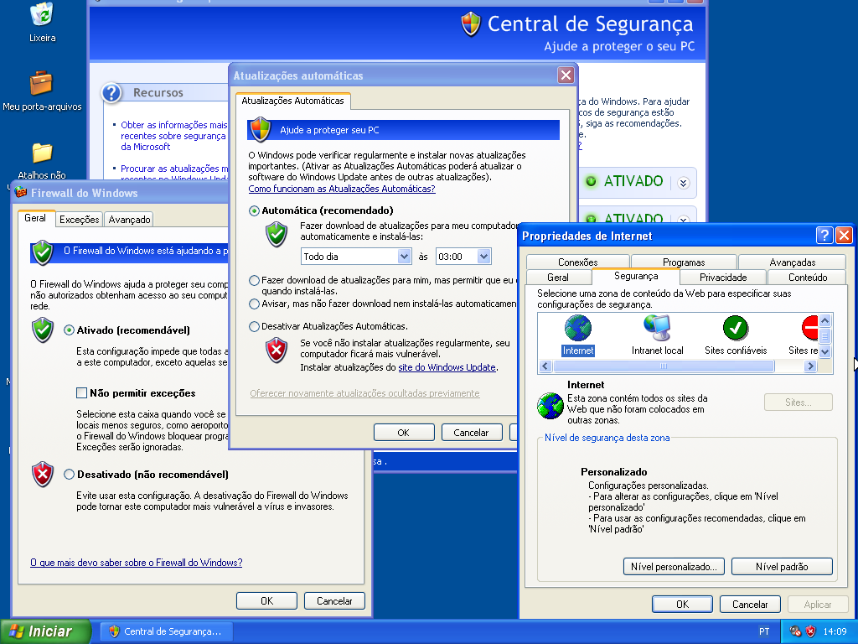
Task: Click the Recursos help question-mark icon
Action: click(x=111, y=93)
